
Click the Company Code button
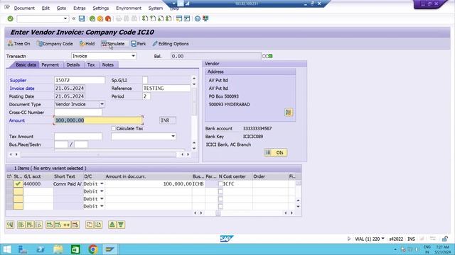pos(55,44)
